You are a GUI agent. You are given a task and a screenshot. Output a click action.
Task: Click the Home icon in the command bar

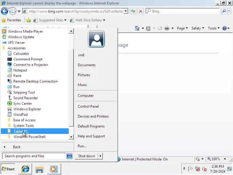click(137, 28)
